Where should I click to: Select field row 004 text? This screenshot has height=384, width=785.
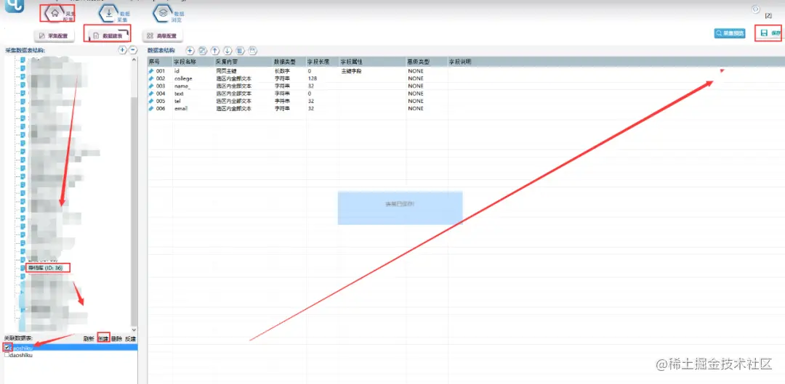(x=466, y=94)
